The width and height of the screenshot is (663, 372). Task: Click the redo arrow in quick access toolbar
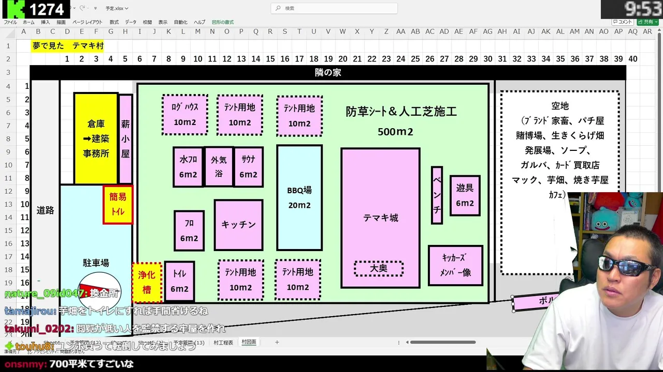pos(82,8)
